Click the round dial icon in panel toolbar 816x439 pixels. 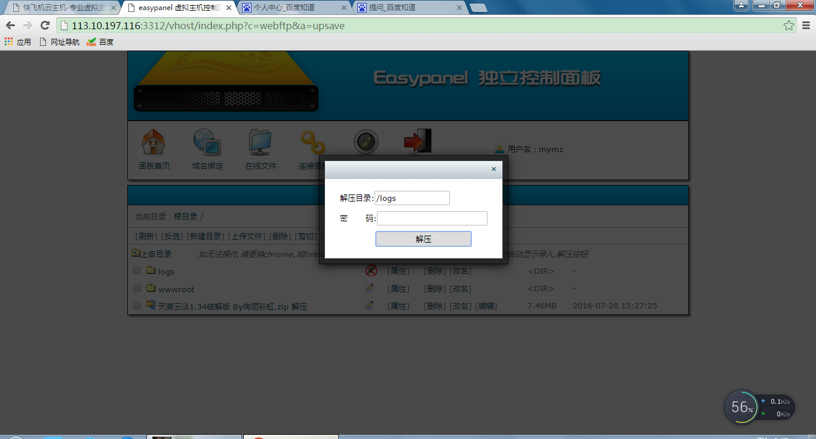pos(366,142)
